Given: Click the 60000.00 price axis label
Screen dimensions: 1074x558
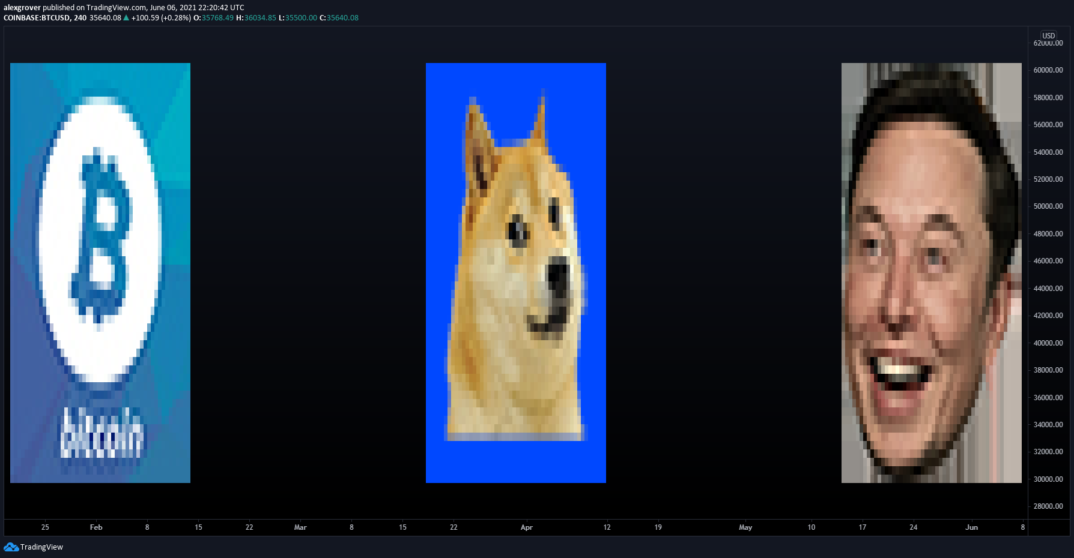Looking at the screenshot, I should tap(1048, 70).
